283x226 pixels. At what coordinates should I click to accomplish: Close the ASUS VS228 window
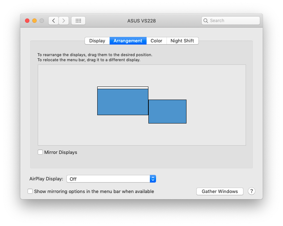click(x=27, y=21)
